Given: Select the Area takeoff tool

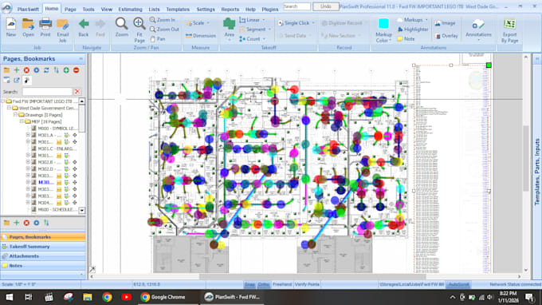Looking at the screenshot, I should point(229,28).
